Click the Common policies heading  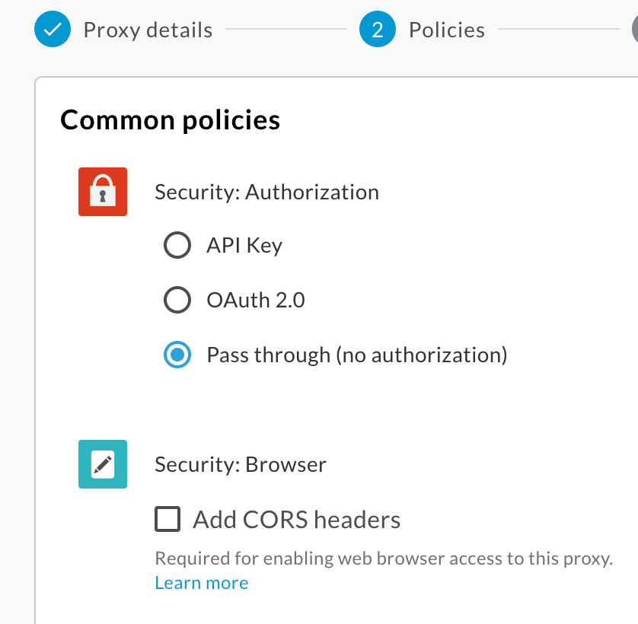click(x=171, y=119)
